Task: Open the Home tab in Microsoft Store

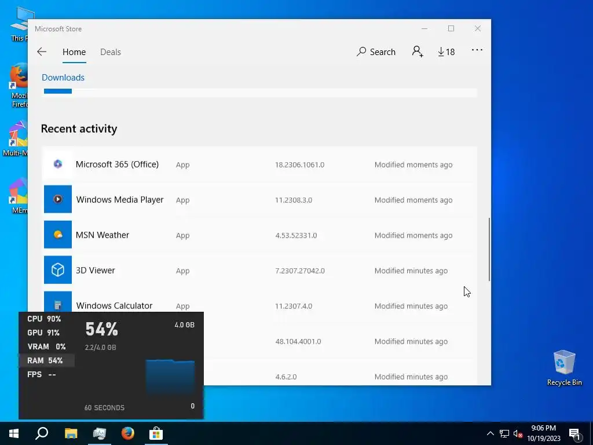Action: [x=74, y=52]
